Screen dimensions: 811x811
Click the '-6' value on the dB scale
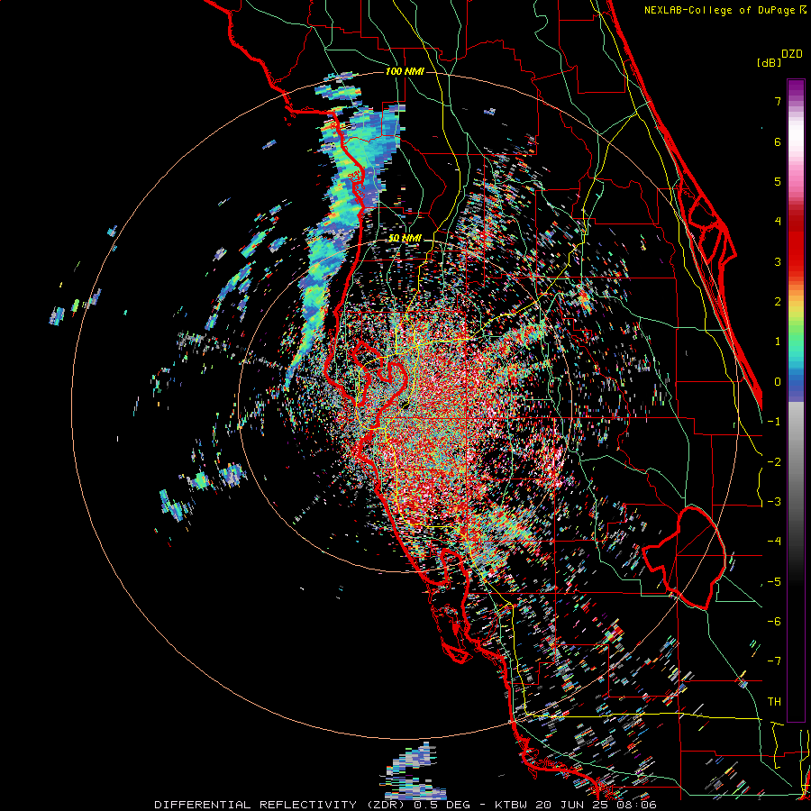coord(774,622)
